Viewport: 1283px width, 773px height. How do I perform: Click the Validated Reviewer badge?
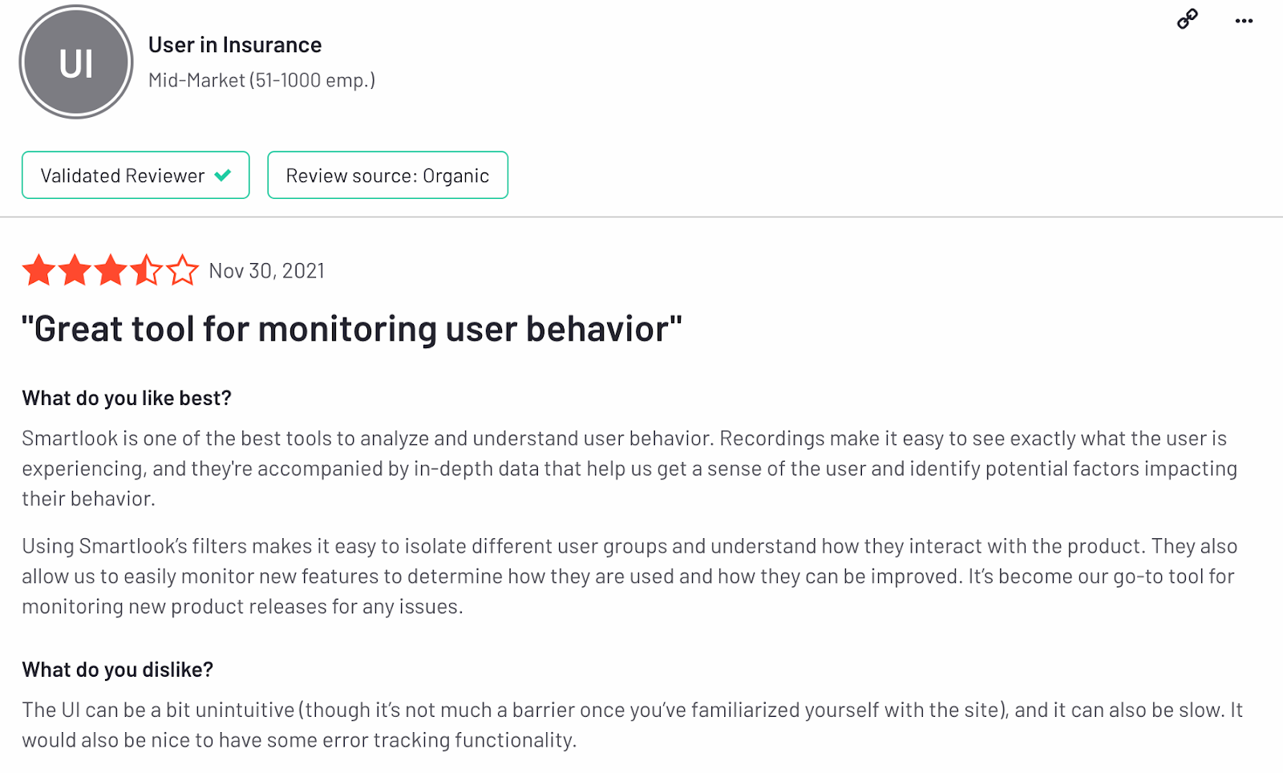(136, 175)
